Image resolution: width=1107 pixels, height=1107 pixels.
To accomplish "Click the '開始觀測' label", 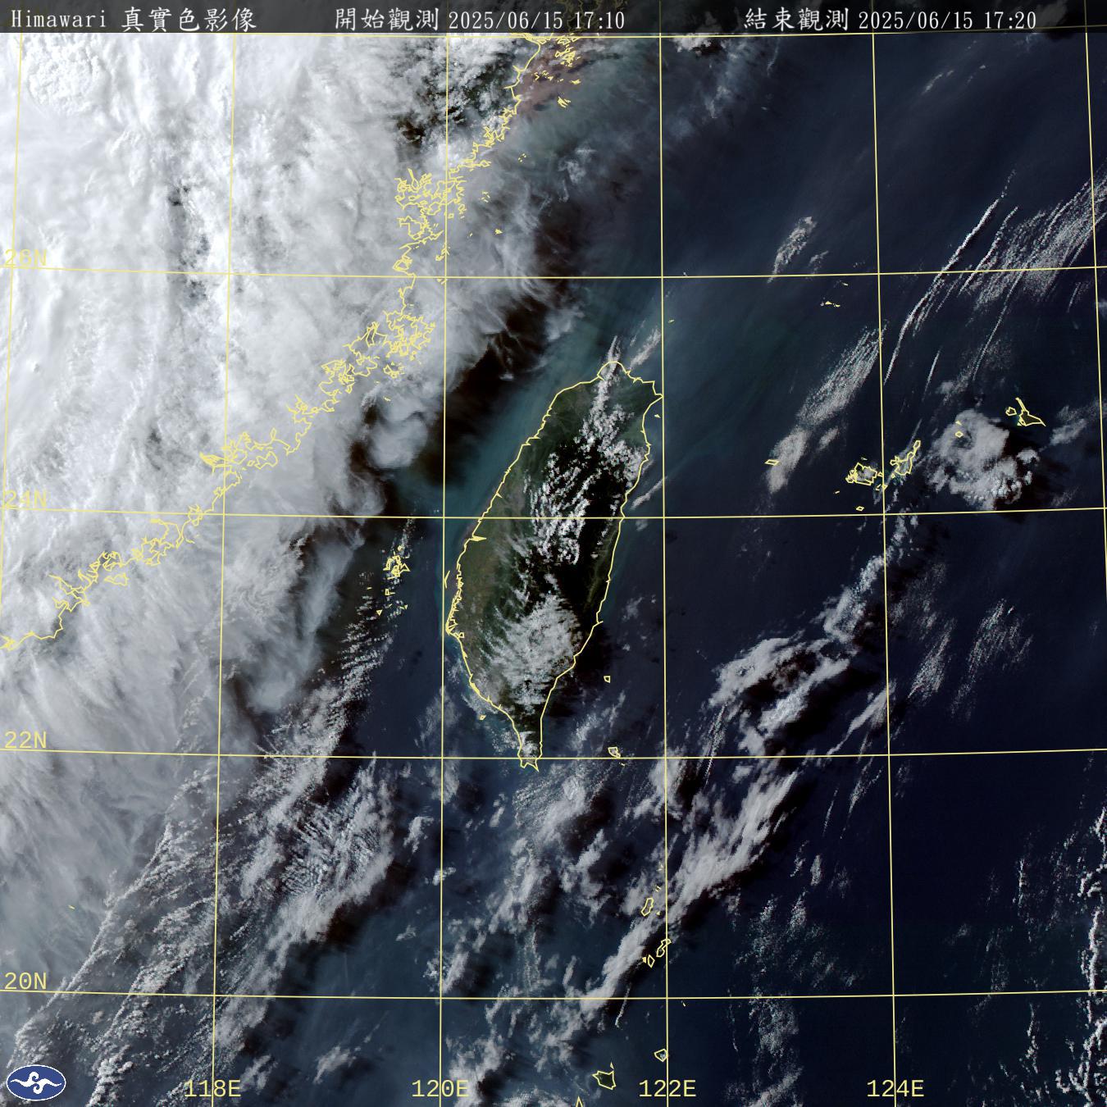I will 387,20.
